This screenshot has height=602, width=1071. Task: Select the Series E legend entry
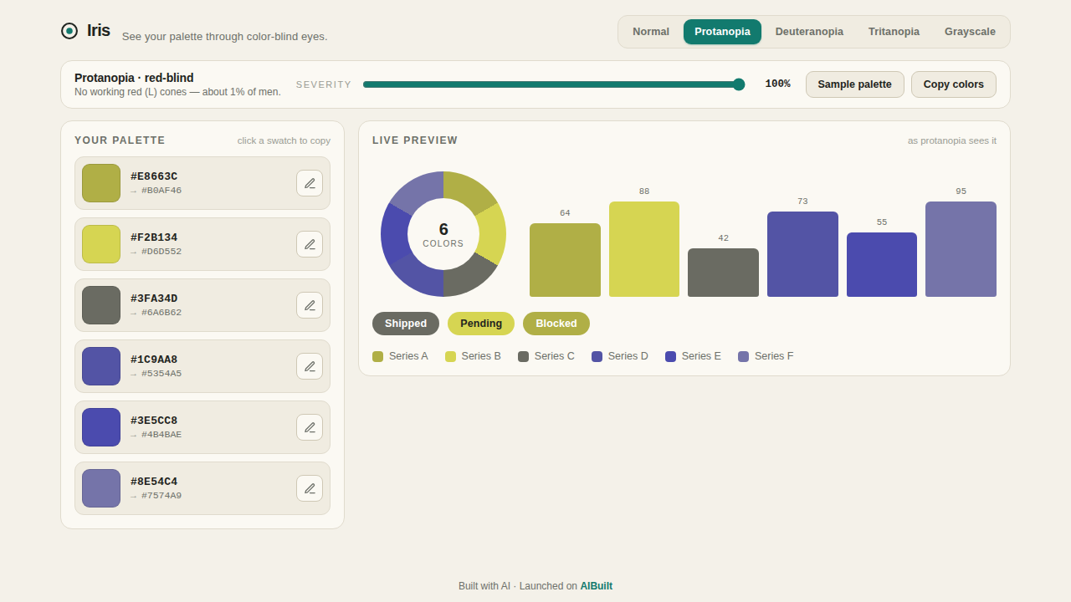coord(693,356)
